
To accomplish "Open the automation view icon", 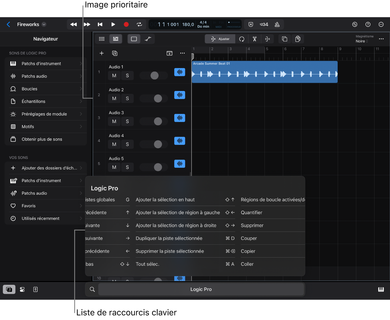I will click(x=148, y=39).
